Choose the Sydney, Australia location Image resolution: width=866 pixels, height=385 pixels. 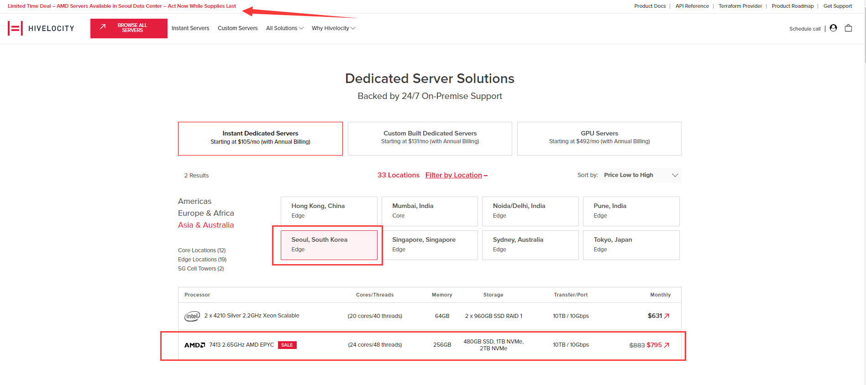[x=530, y=245]
